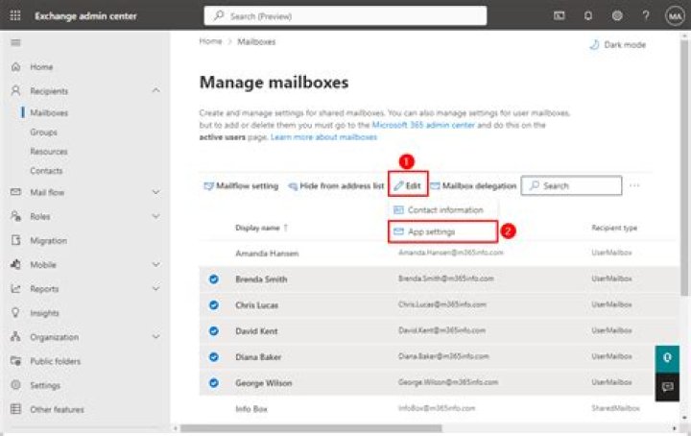Viewport: 691px width, 436px height.
Task: Expand the Roles chevron
Action: pyautogui.click(x=156, y=216)
